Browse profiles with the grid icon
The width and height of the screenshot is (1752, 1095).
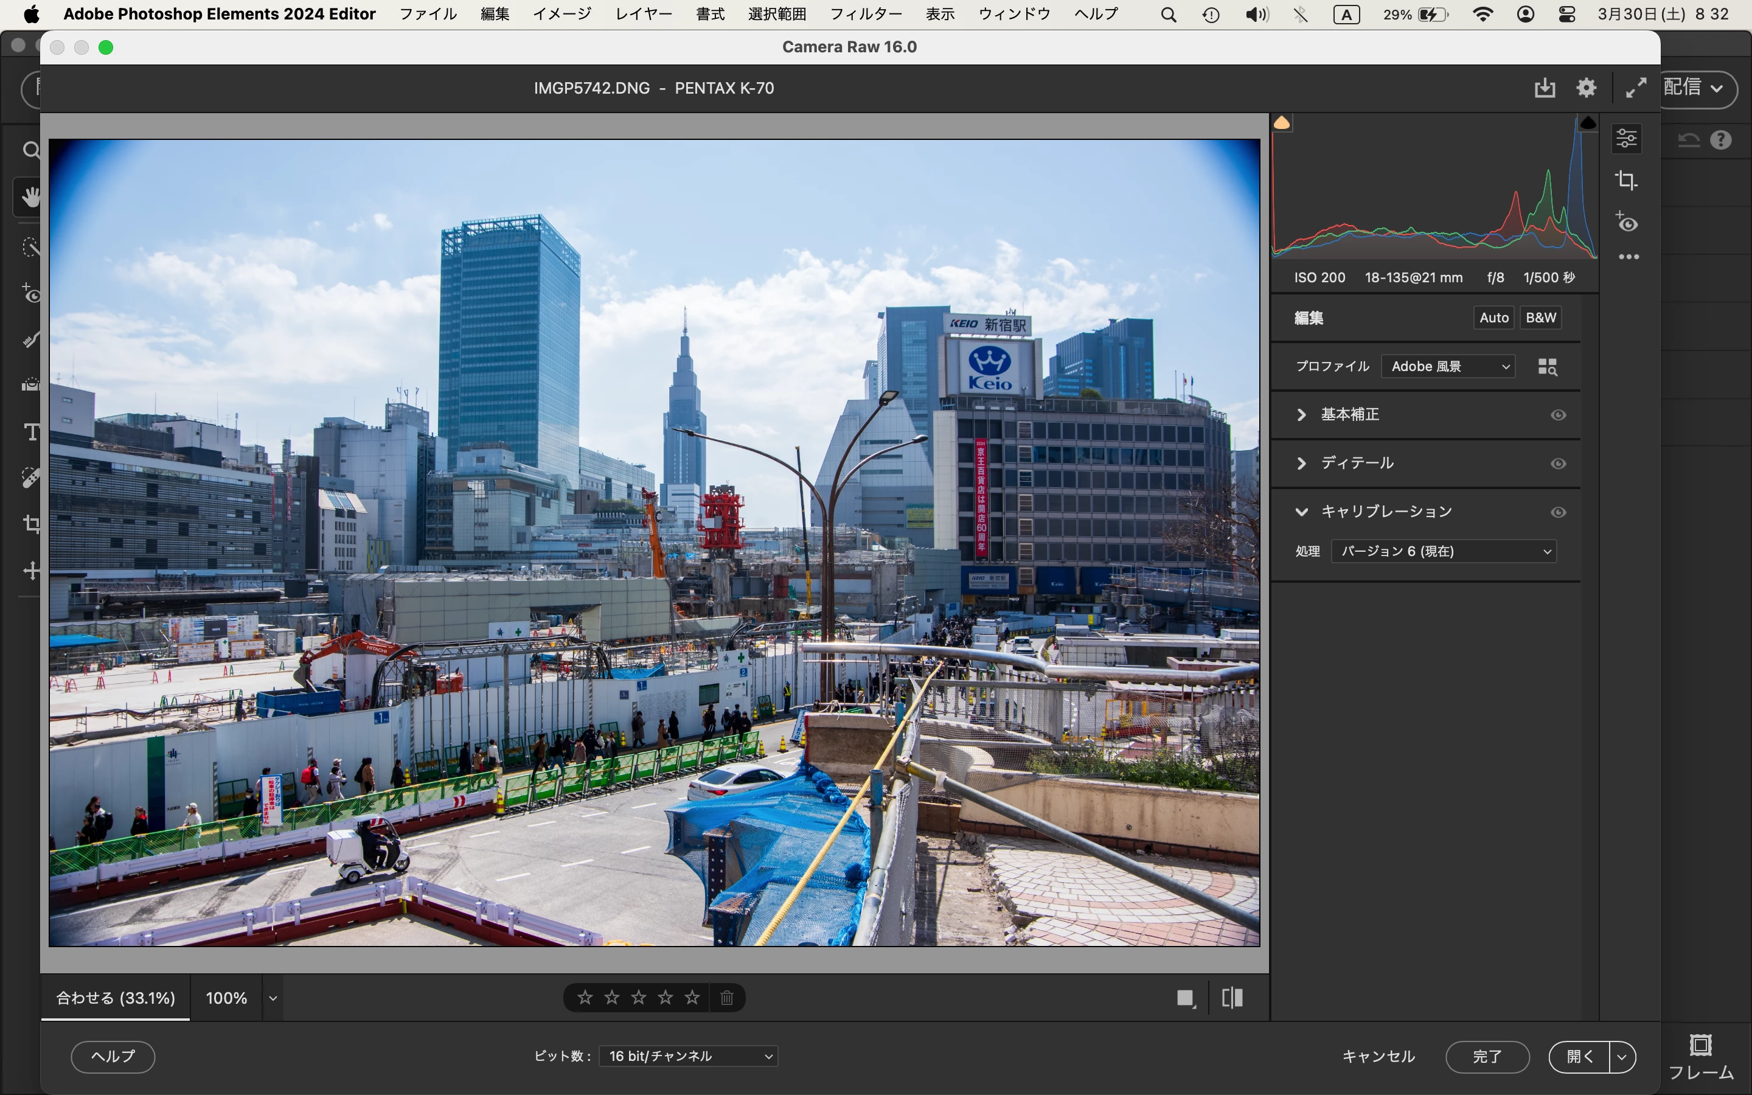(1547, 366)
